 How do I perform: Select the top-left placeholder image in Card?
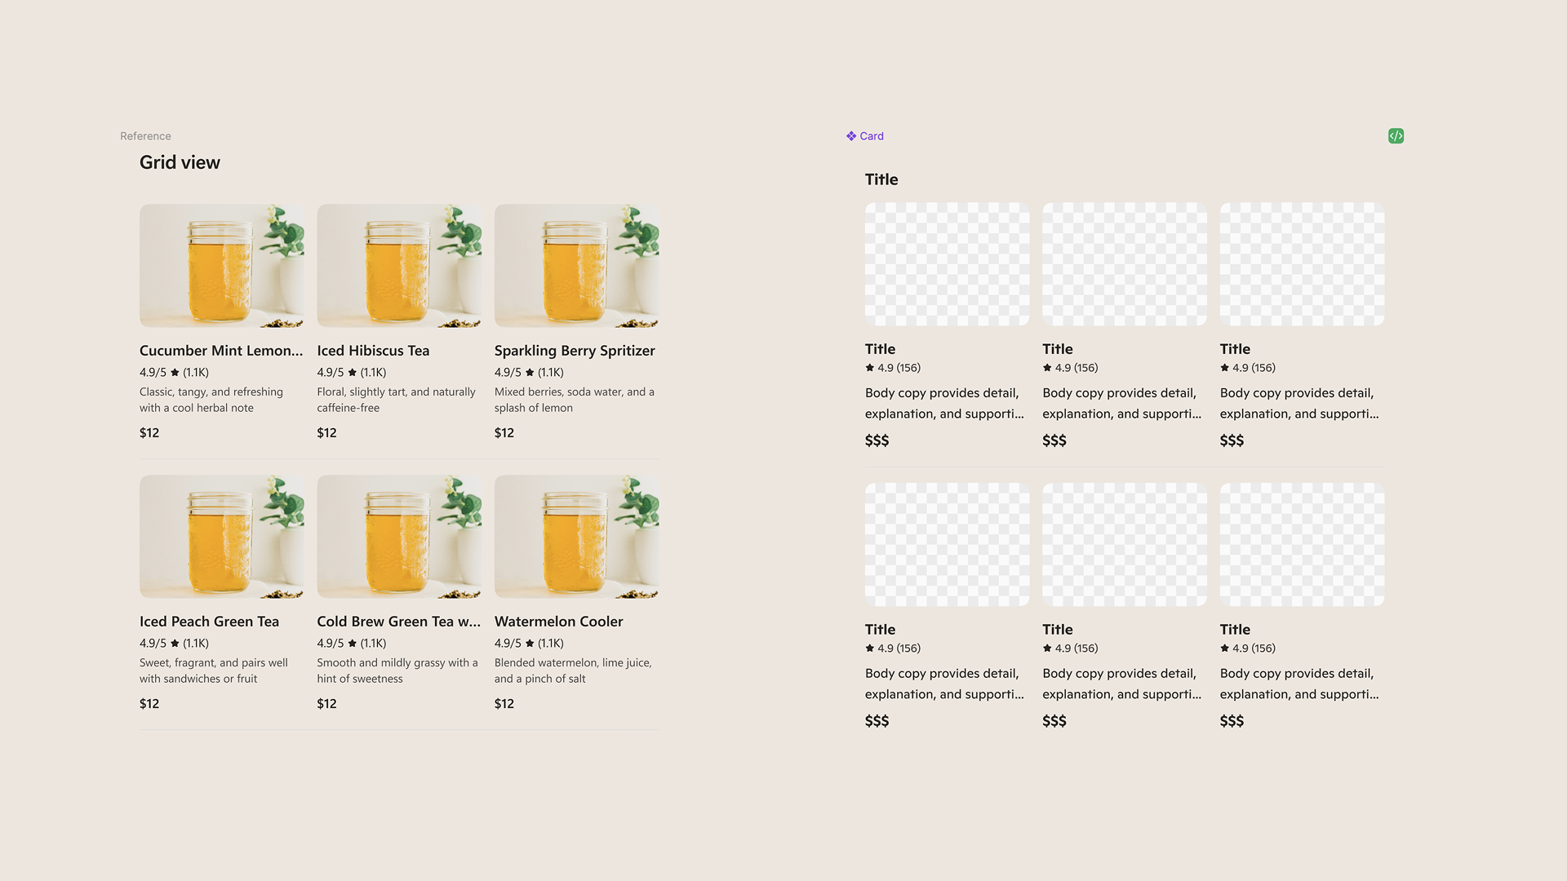tap(947, 264)
